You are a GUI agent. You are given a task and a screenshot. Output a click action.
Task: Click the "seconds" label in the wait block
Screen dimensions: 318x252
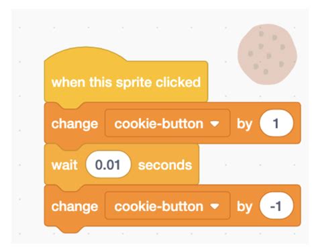(x=165, y=165)
